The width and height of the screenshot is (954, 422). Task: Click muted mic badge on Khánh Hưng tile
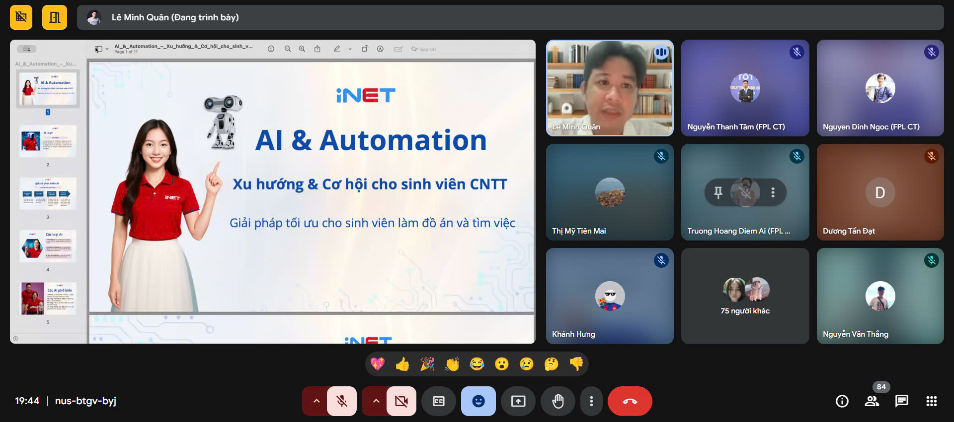click(x=661, y=260)
